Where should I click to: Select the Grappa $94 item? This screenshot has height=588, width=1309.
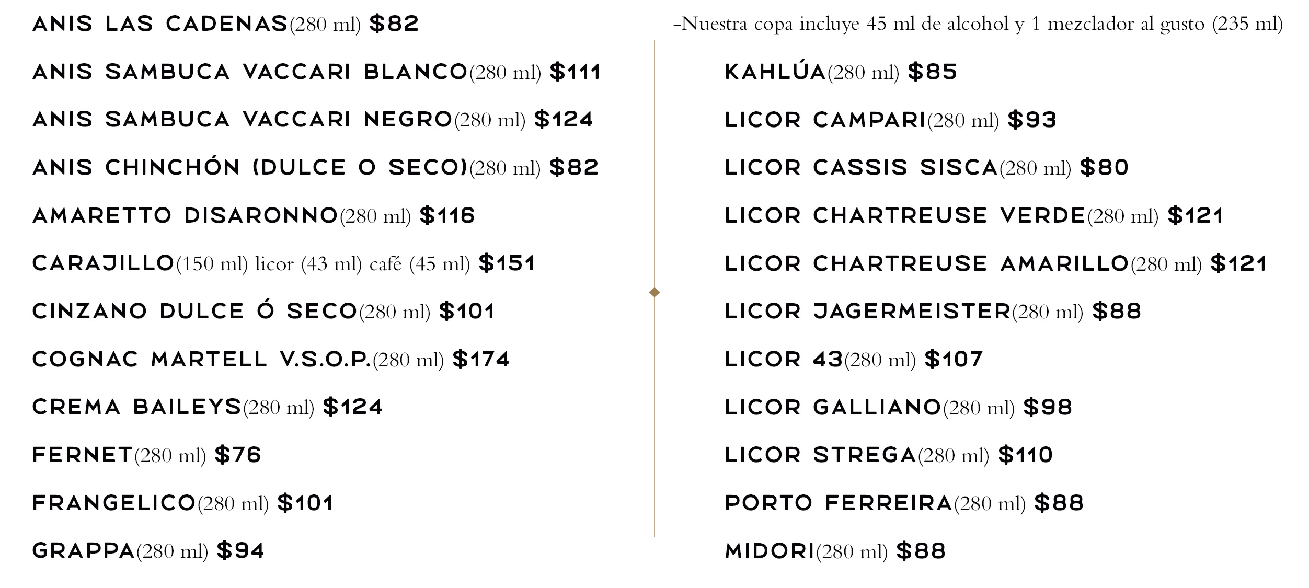[x=148, y=551]
